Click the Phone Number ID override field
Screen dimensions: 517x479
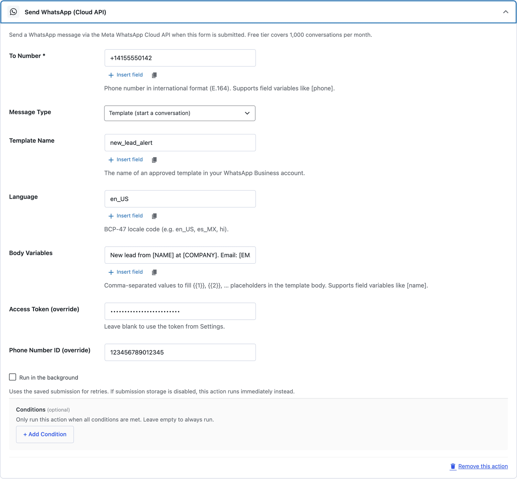[x=180, y=352]
